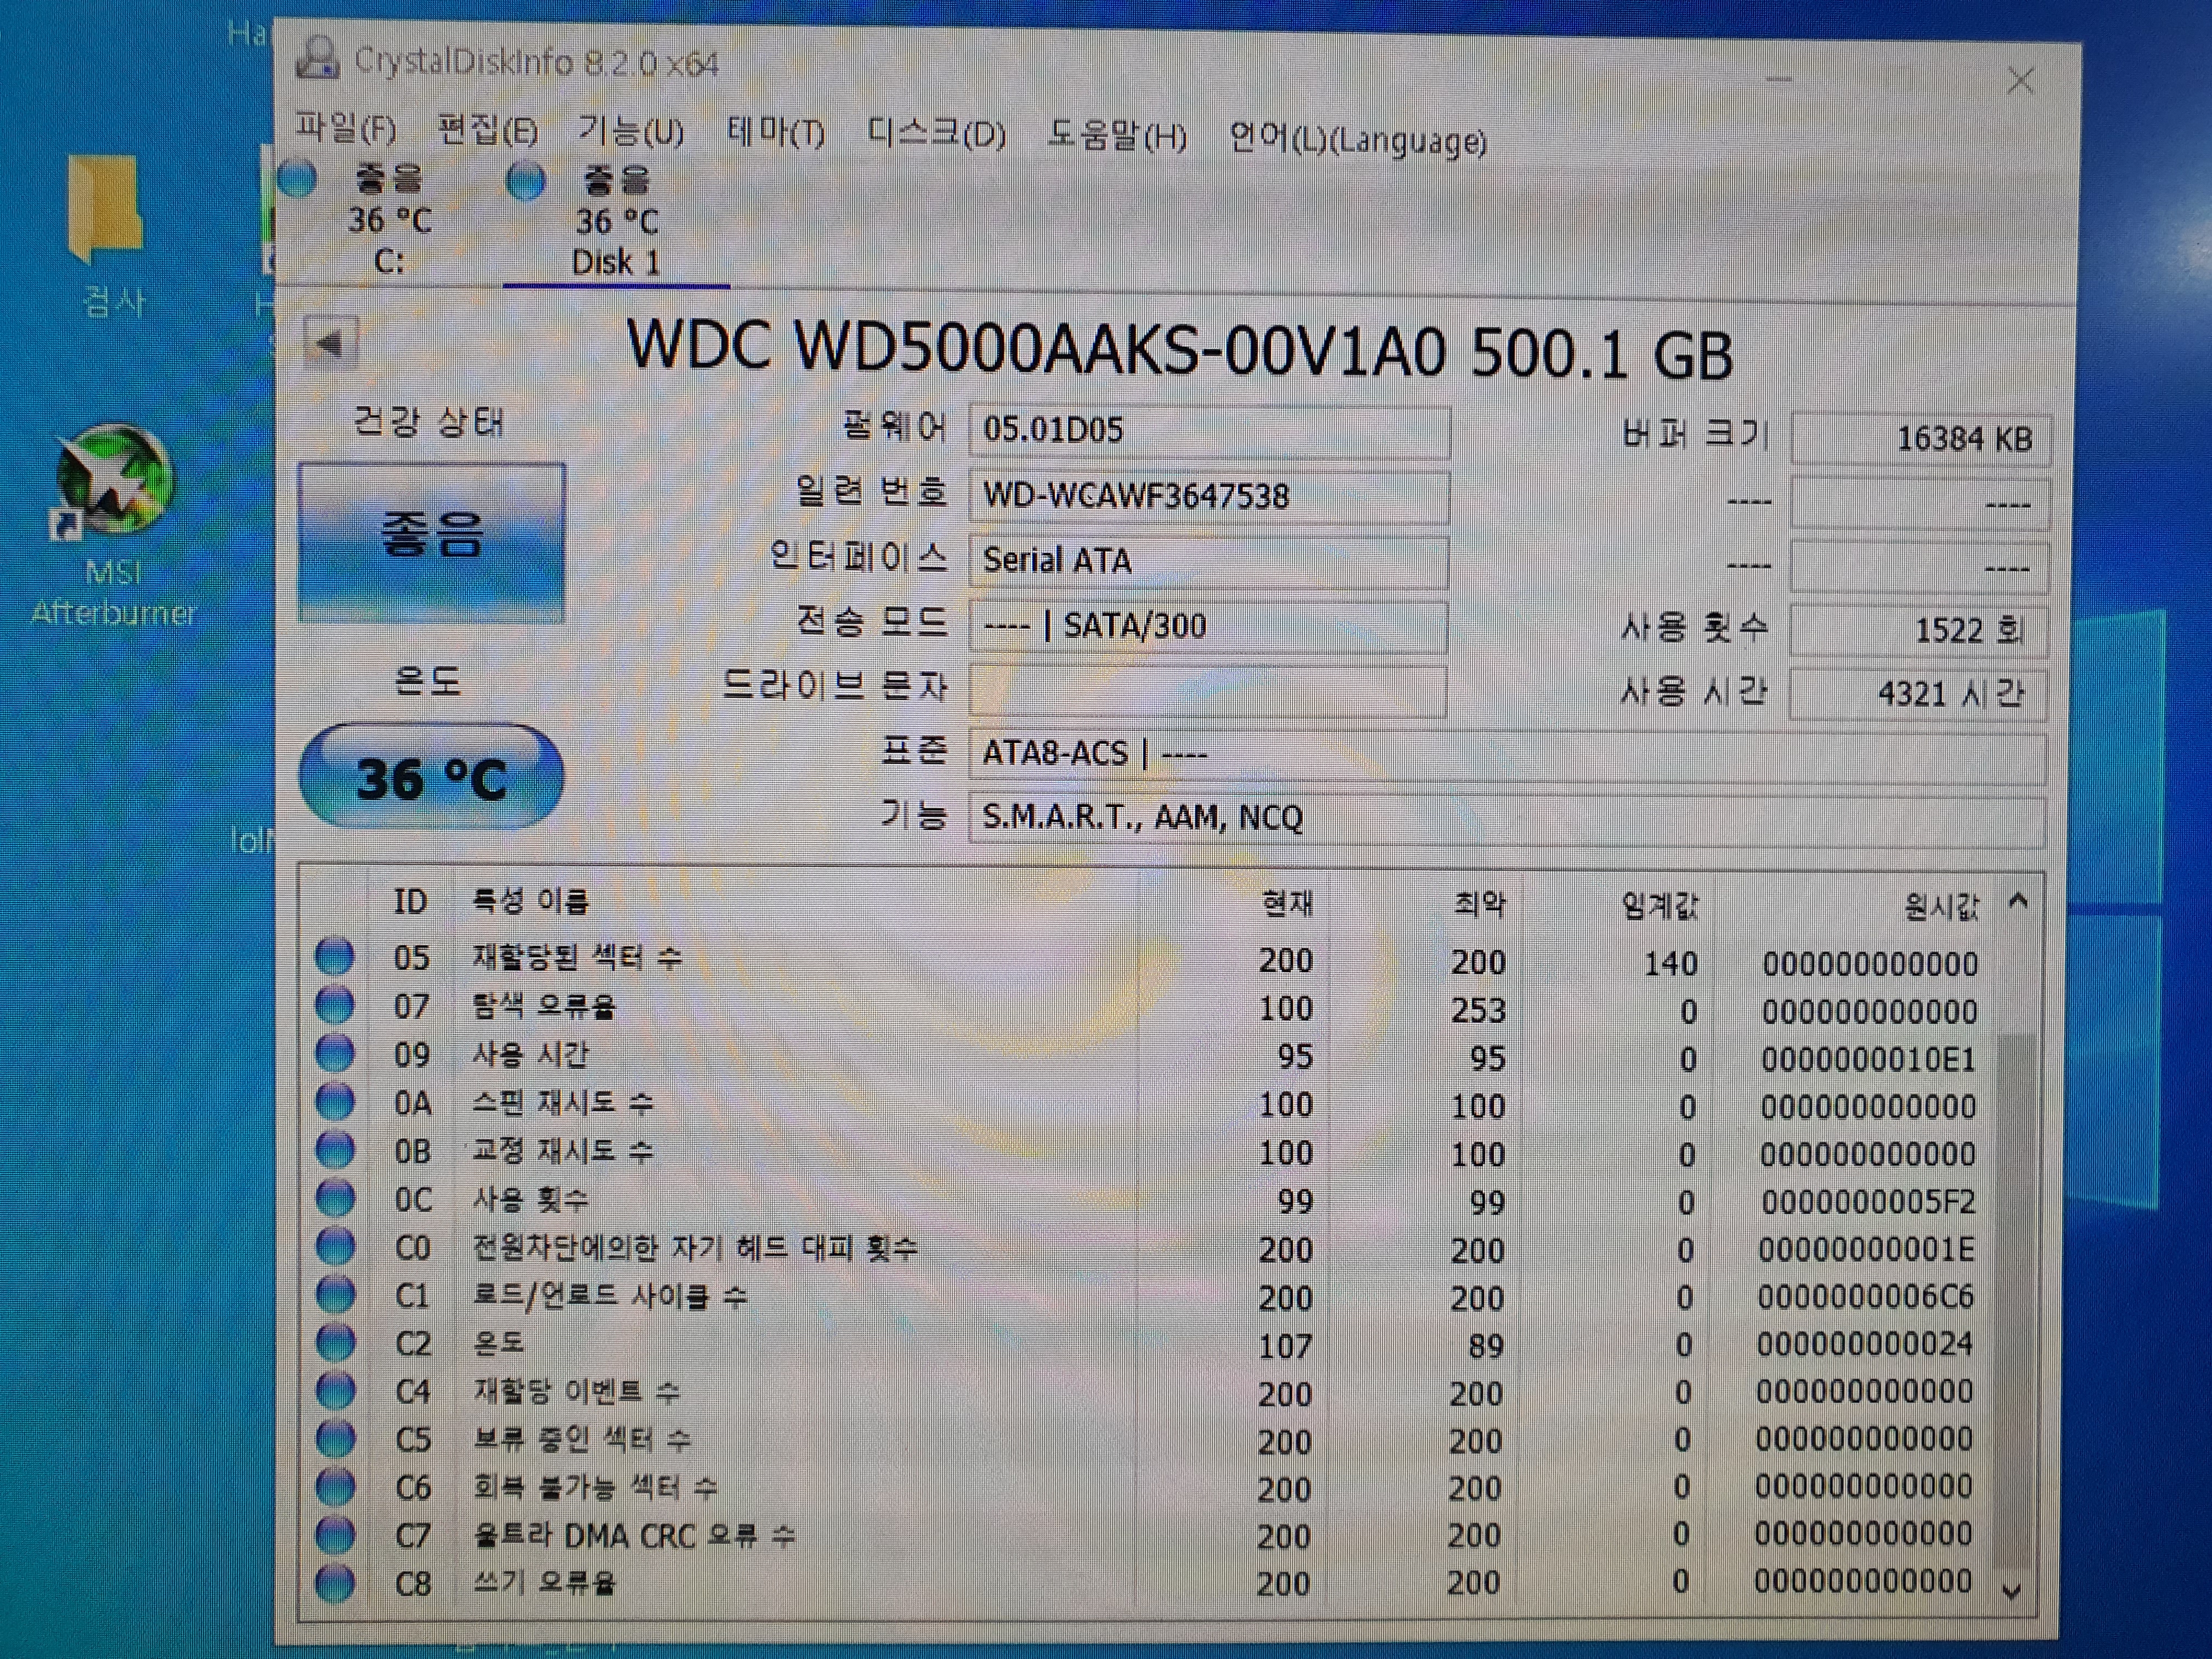Click raw value 0000000005F2
Image resolution: width=2212 pixels, height=1659 pixels.
[x=1868, y=1201]
